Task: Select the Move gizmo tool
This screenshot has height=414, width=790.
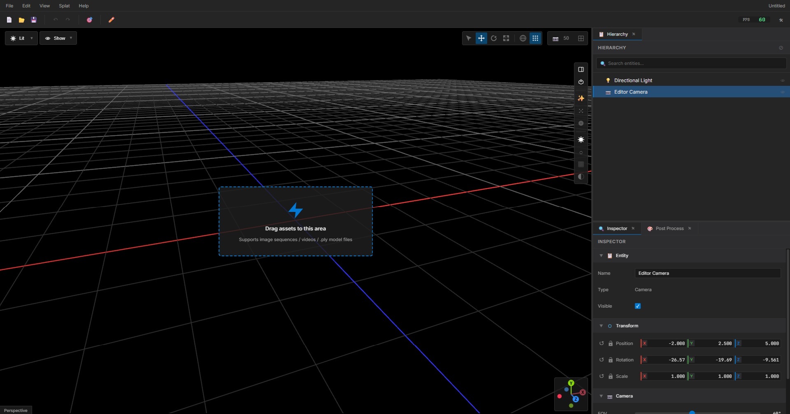Action: point(481,38)
